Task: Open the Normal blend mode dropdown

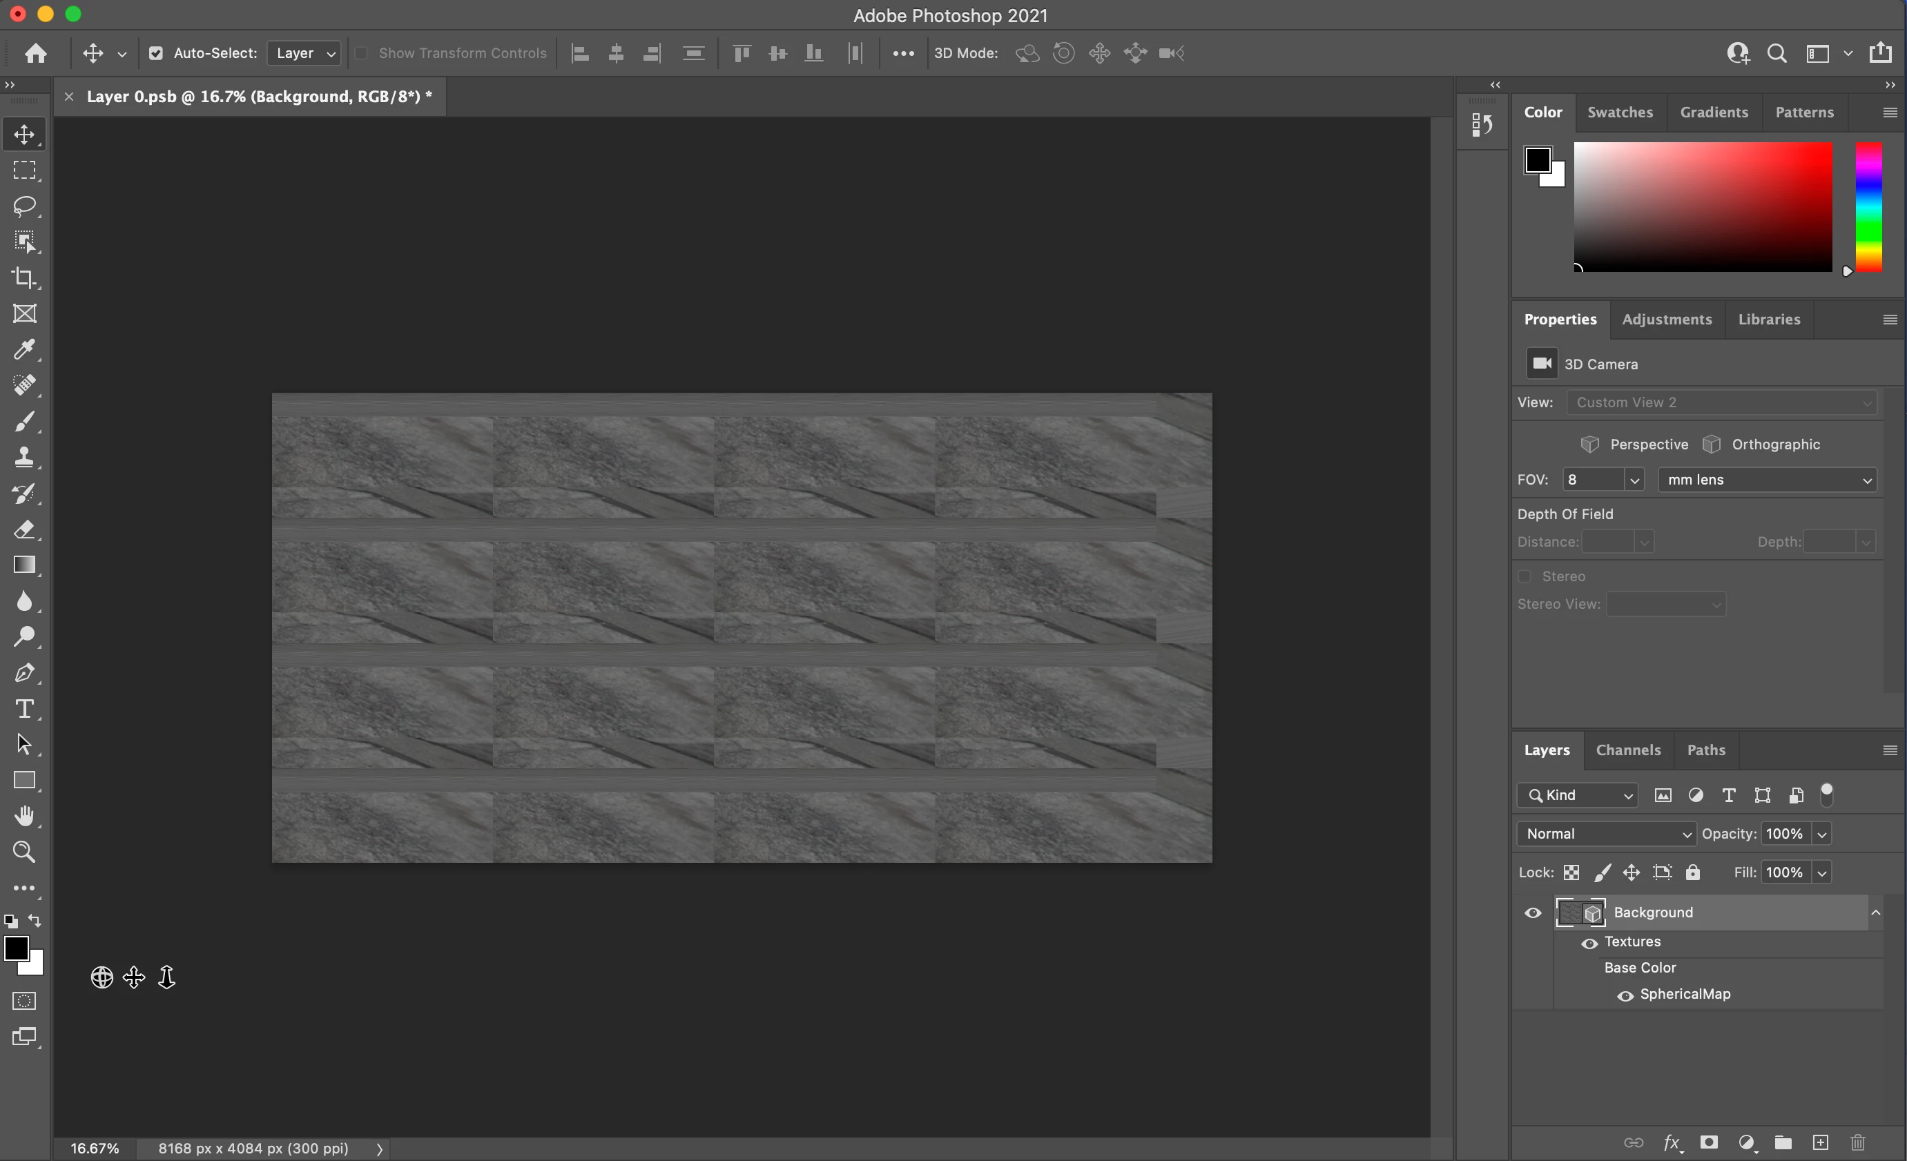Action: (1606, 834)
